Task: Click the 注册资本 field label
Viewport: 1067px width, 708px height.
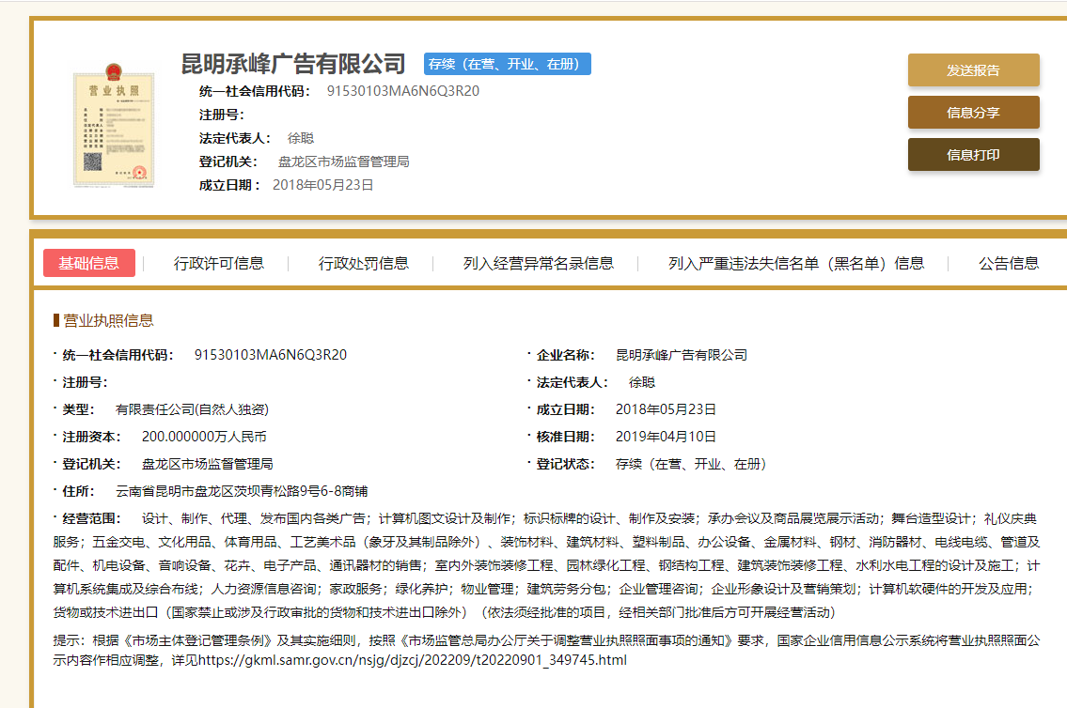Action: pyautogui.click(x=91, y=437)
